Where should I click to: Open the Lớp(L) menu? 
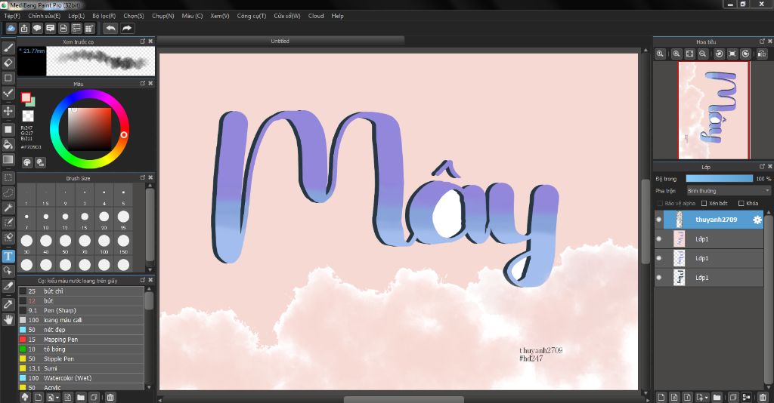click(x=76, y=16)
